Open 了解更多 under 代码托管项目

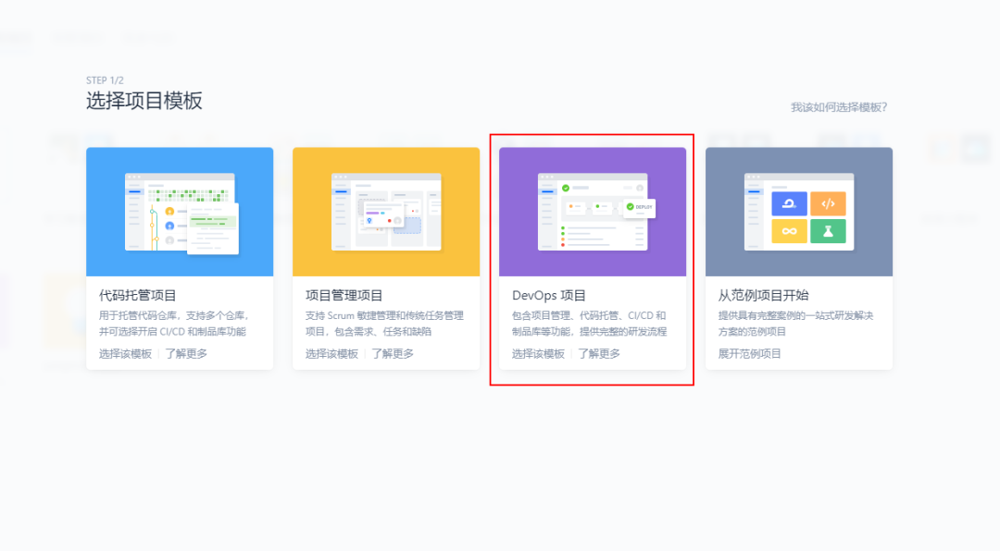(x=186, y=353)
